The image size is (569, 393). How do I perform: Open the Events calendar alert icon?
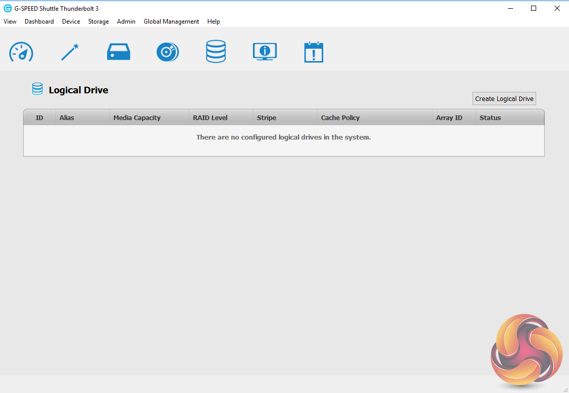313,52
